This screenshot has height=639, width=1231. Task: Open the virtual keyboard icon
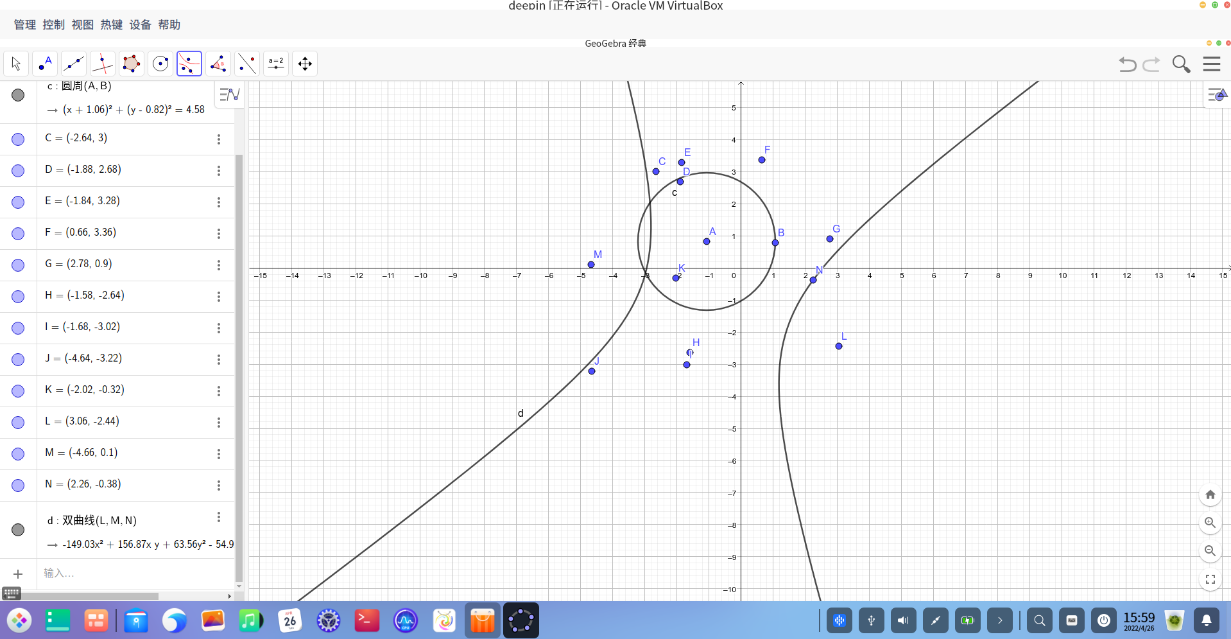pyautogui.click(x=12, y=593)
